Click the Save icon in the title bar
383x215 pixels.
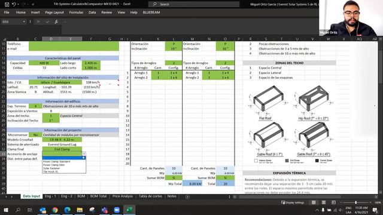coord(7,4)
